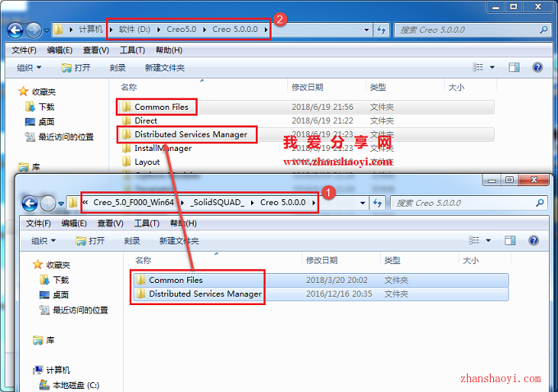558x392 pixels.
Task: Open 帮助(H) menu in rear window
Action: pos(169,50)
